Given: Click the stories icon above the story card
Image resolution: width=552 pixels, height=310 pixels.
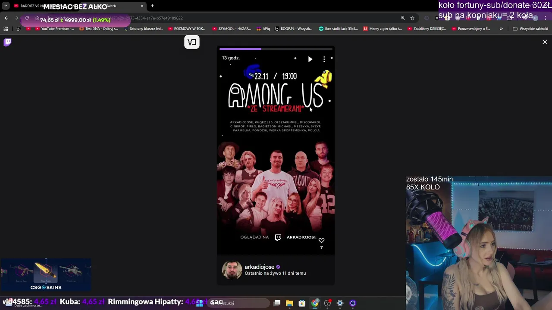Looking at the screenshot, I should tap(192, 42).
